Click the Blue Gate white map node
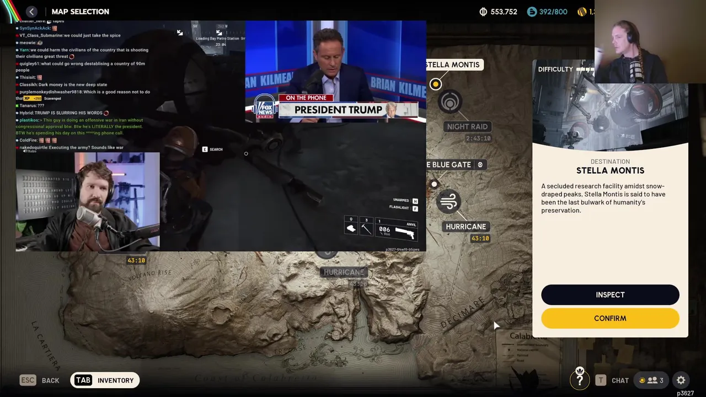 [x=434, y=184]
